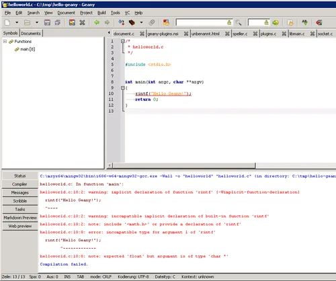
Task: Click the Quit Geany exit icon
Action: pos(319,22)
